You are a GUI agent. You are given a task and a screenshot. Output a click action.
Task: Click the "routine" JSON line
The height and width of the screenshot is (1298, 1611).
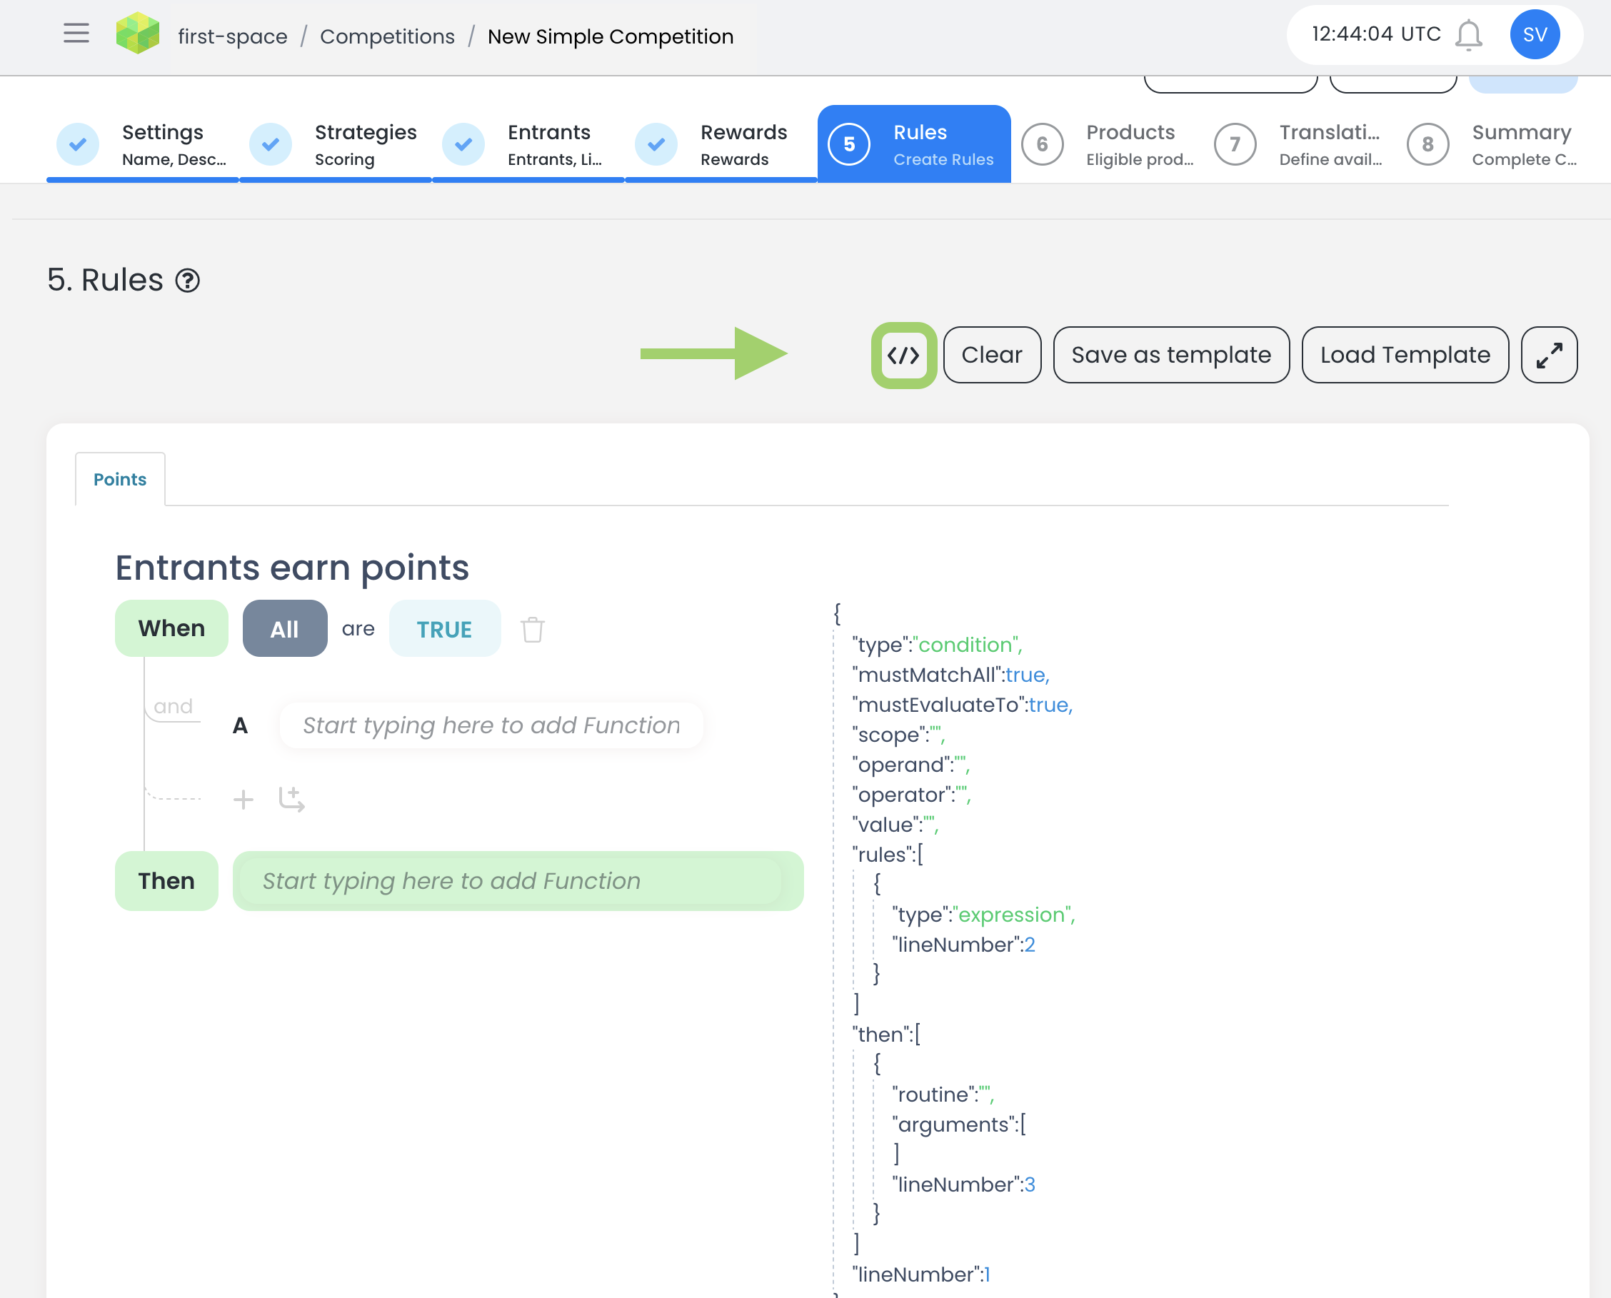943,1095
